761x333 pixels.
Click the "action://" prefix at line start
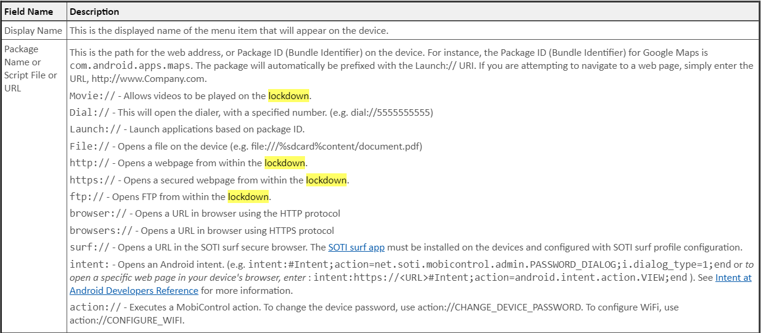[93, 307]
